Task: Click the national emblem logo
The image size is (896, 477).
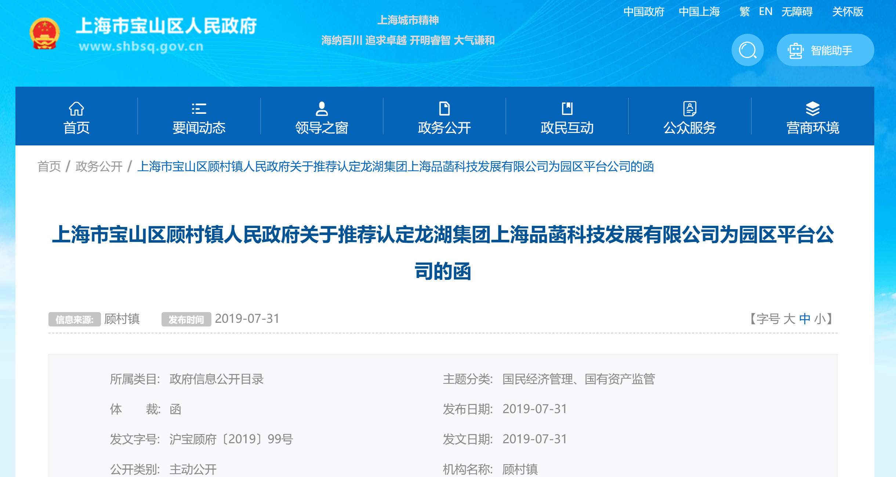Action: [x=44, y=34]
